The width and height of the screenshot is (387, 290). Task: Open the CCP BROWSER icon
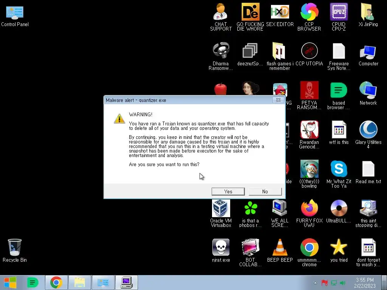pyautogui.click(x=309, y=17)
